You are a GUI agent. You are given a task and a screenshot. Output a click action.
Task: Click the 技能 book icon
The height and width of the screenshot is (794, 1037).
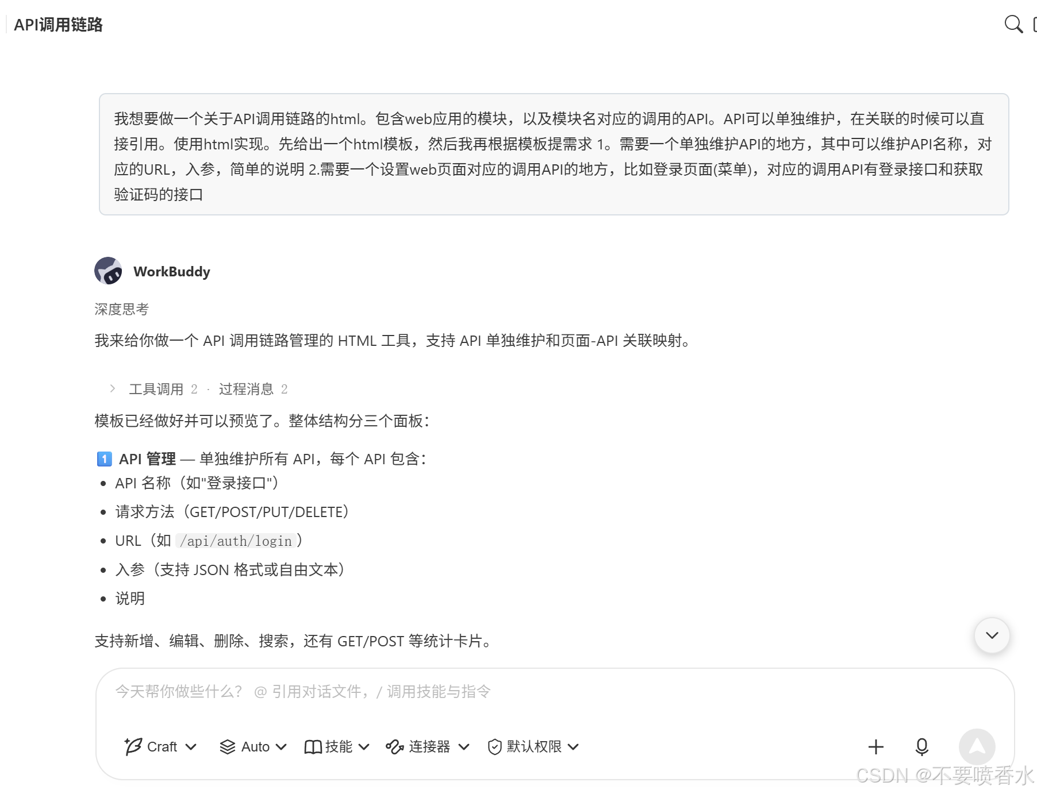[x=313, y=747]
